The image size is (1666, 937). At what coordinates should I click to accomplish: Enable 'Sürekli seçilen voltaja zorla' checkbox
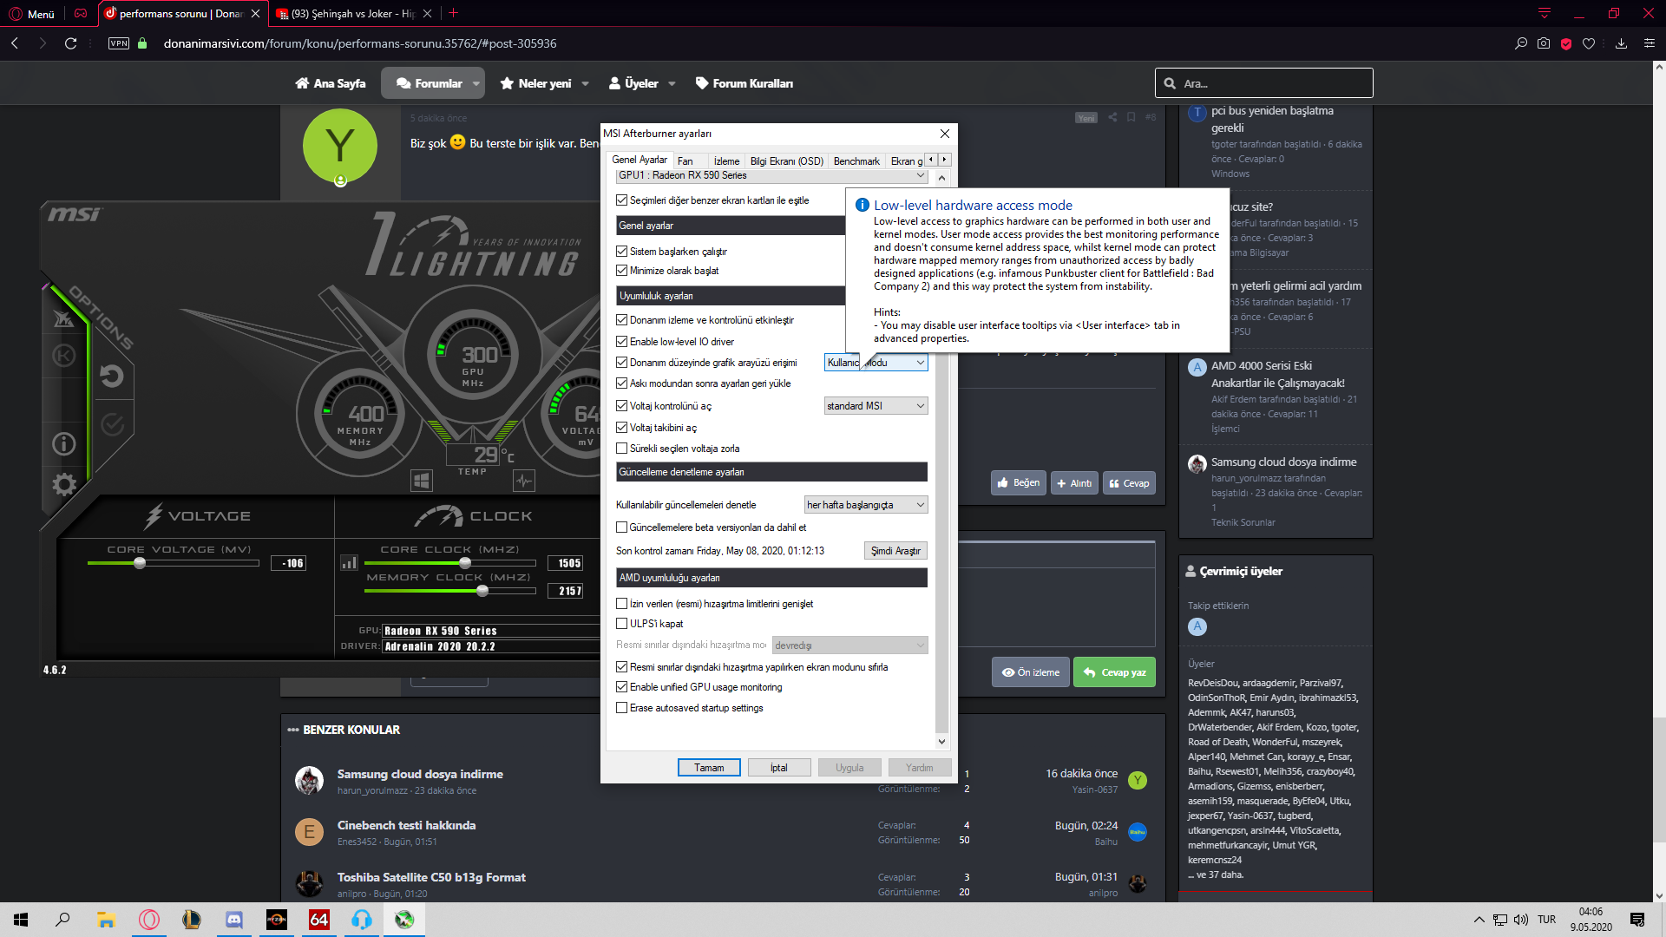pos(621,449)
